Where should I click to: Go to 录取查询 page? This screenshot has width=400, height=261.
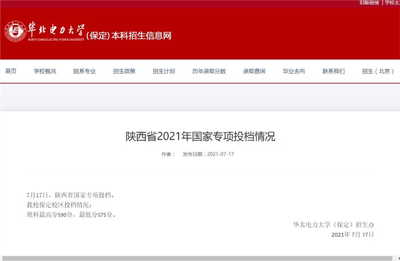[254, 71]
